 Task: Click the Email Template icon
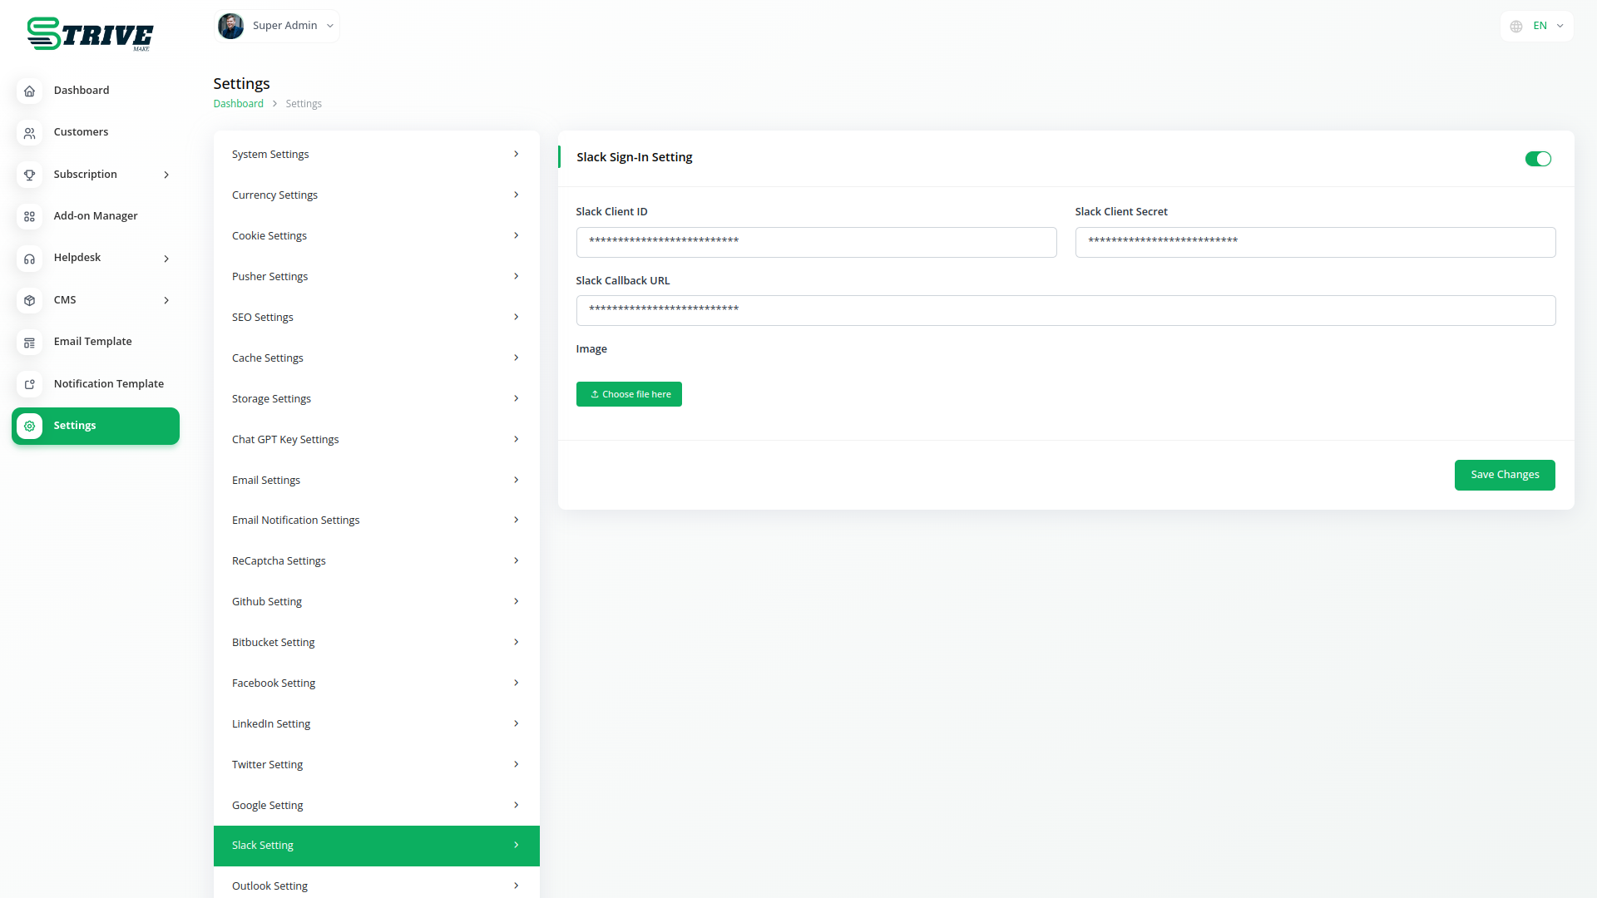click(29, 343)
